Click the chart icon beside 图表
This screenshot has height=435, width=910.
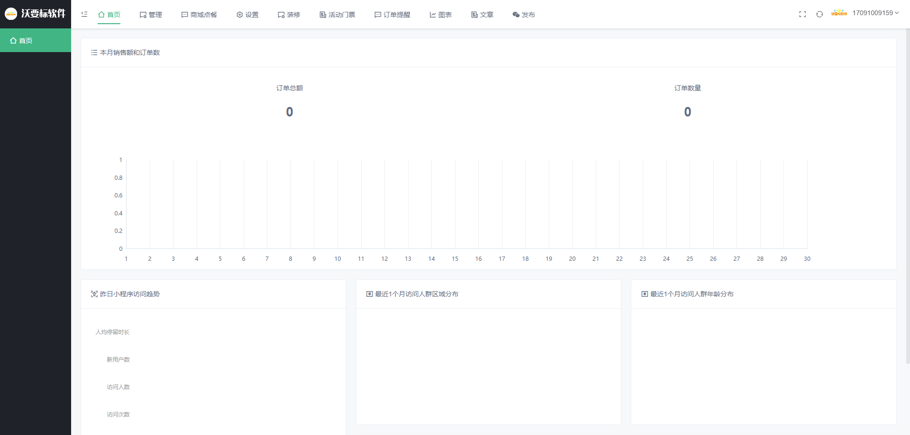point(433,15)
